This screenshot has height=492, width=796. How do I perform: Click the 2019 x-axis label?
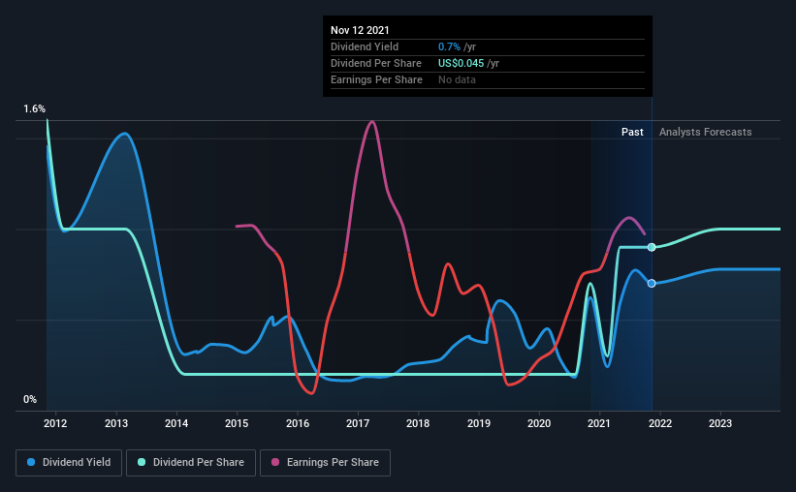[479, 423]
